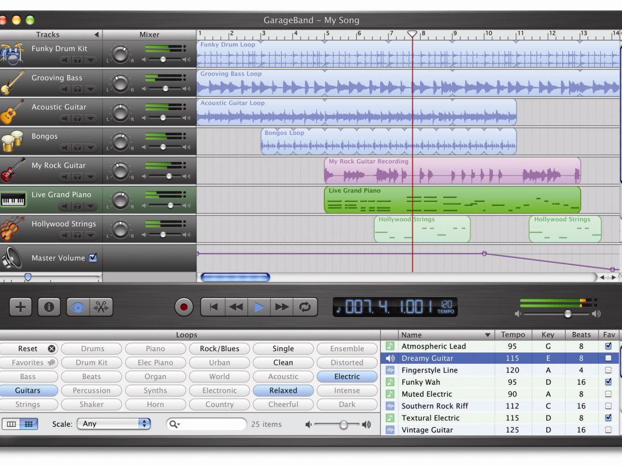Image resolution: width=622 pixels, height=466 pixels.
Task: Mark Dreamy Guitar as favorite
Action: (x=608, y=358)
